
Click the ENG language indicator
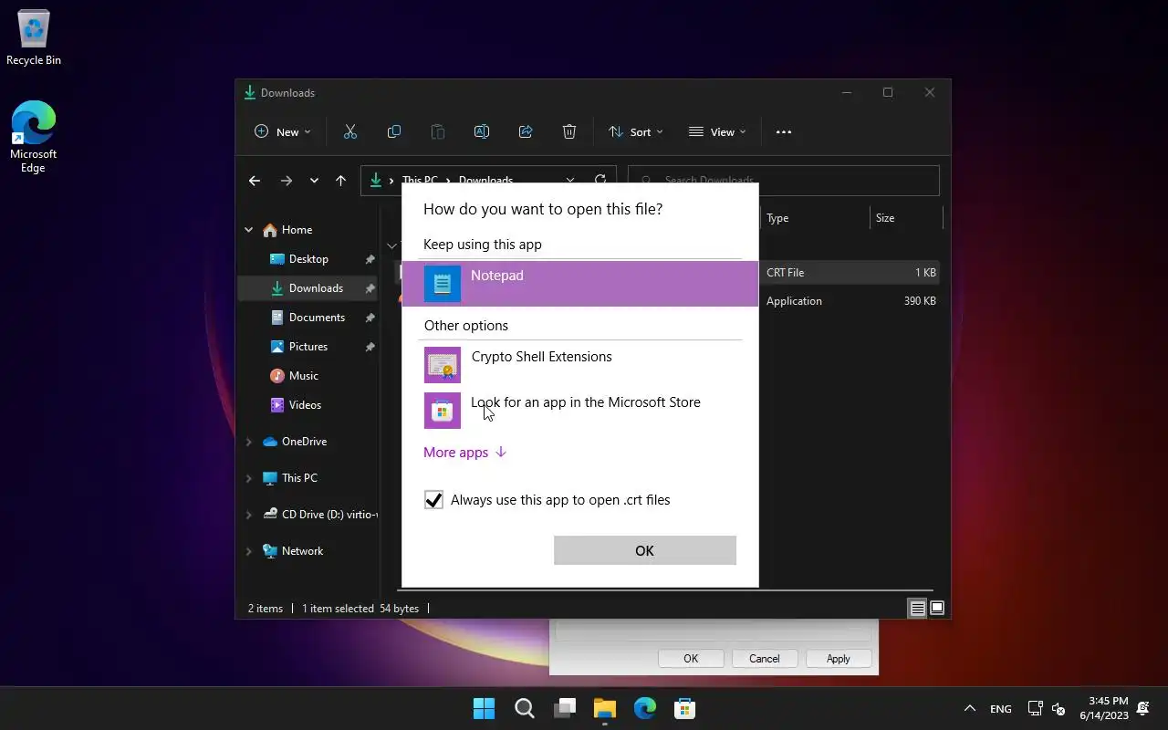[x=1000, y=709]
